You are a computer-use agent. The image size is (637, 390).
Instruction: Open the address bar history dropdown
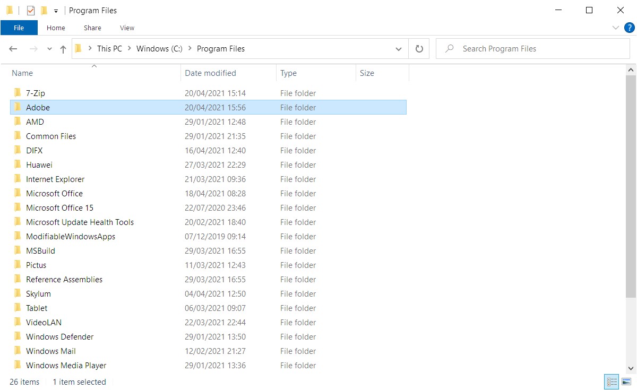[399, 48]
